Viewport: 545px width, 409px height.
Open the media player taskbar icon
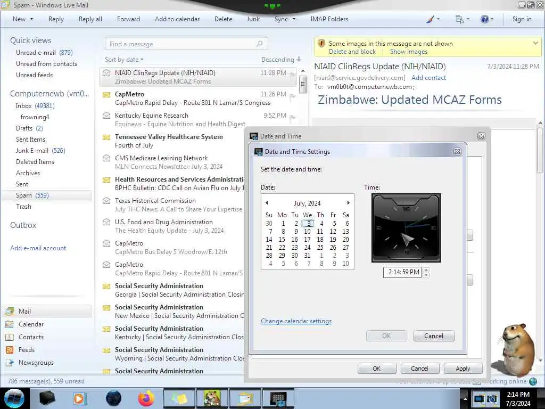point(79,398)
